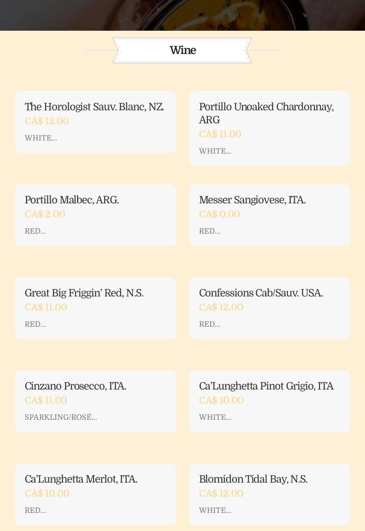
Task: Expand RED description under Portillo Malbec
Action: coord(35,231)
